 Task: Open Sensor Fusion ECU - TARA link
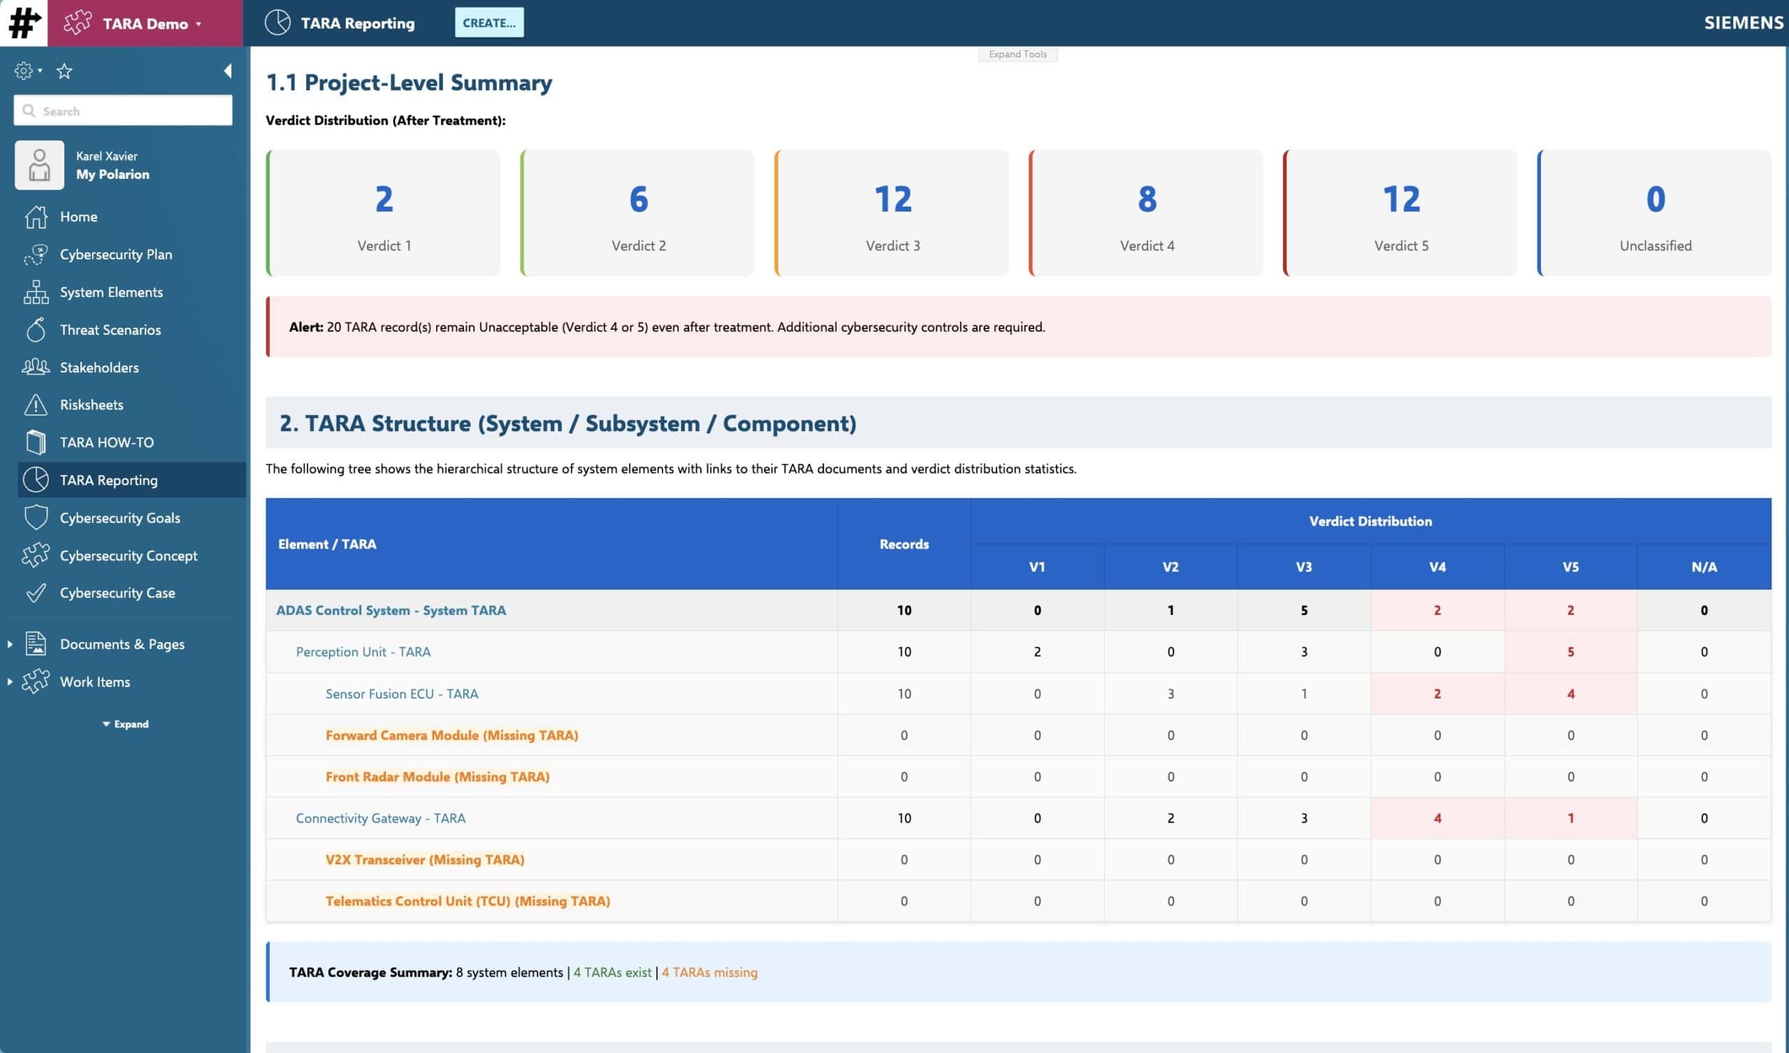[402, 694]
